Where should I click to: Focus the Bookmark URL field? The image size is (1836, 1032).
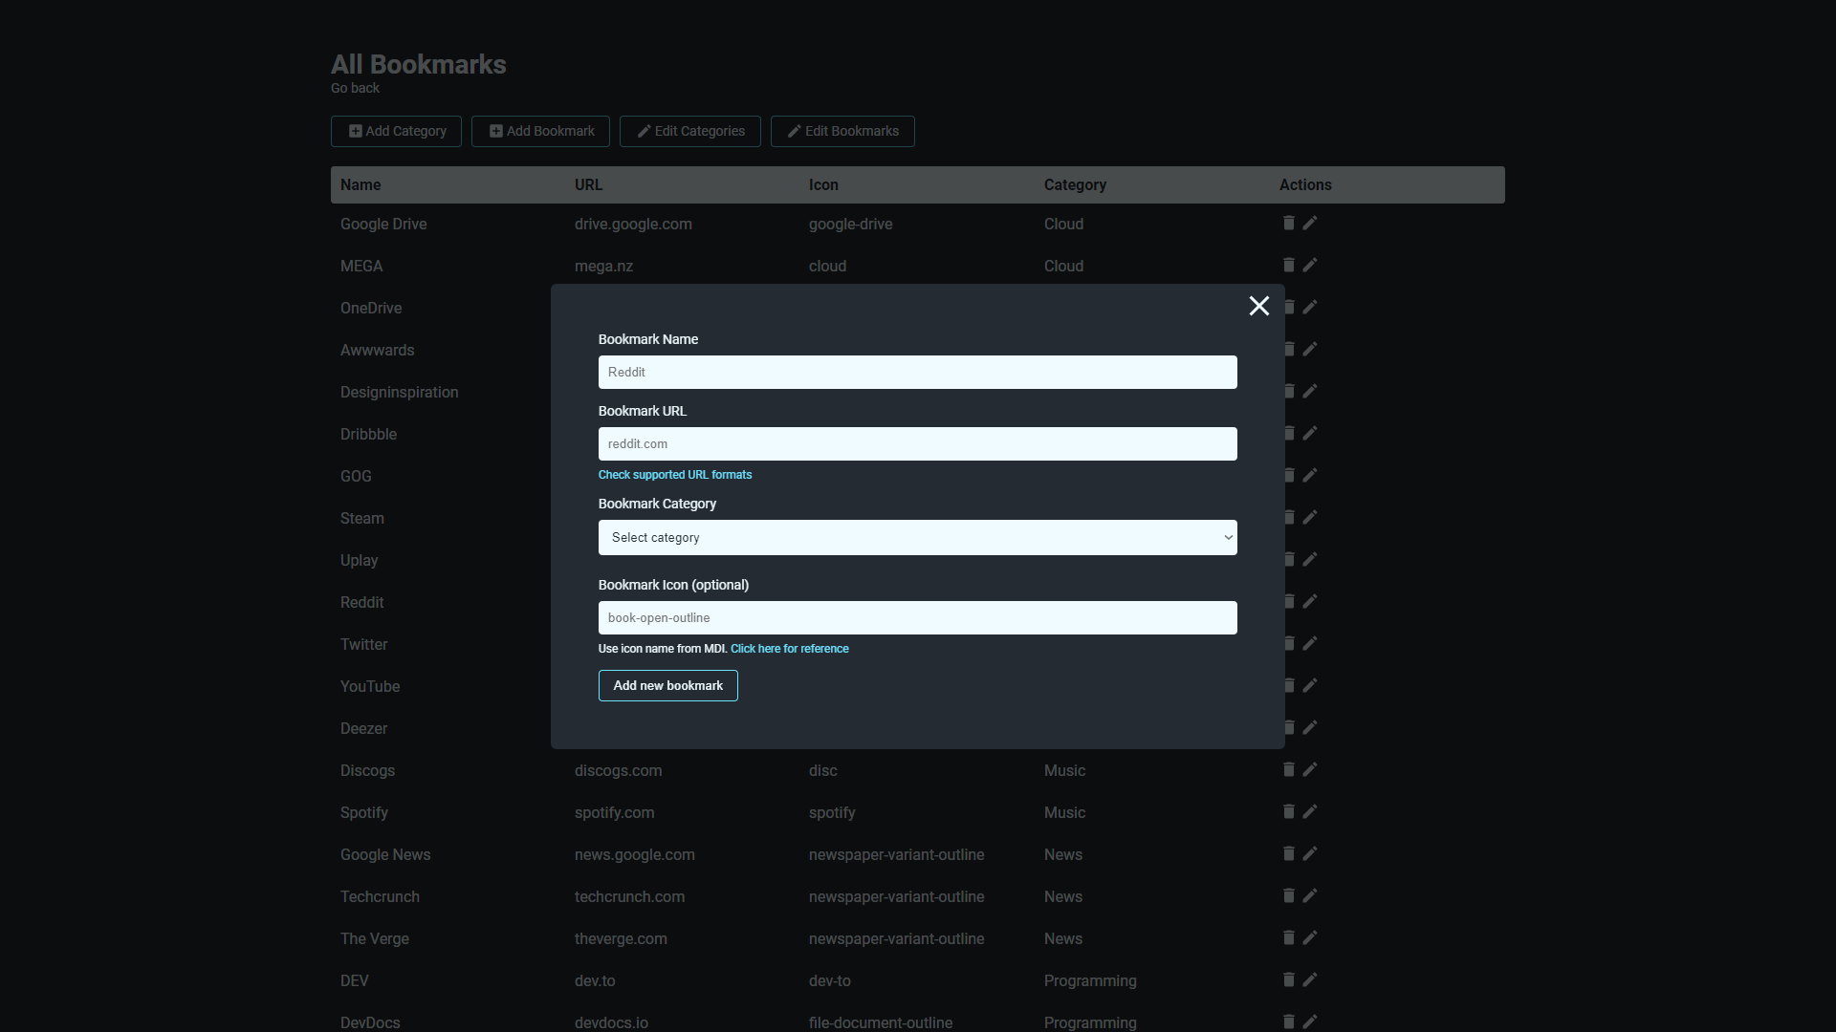[x=917, y=443]
